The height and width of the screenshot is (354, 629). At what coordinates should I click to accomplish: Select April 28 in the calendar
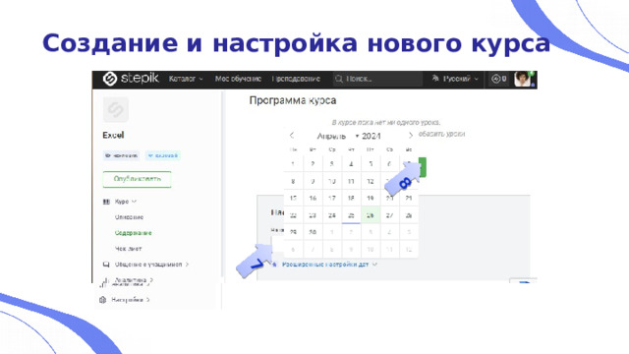[x=409, y=215]
